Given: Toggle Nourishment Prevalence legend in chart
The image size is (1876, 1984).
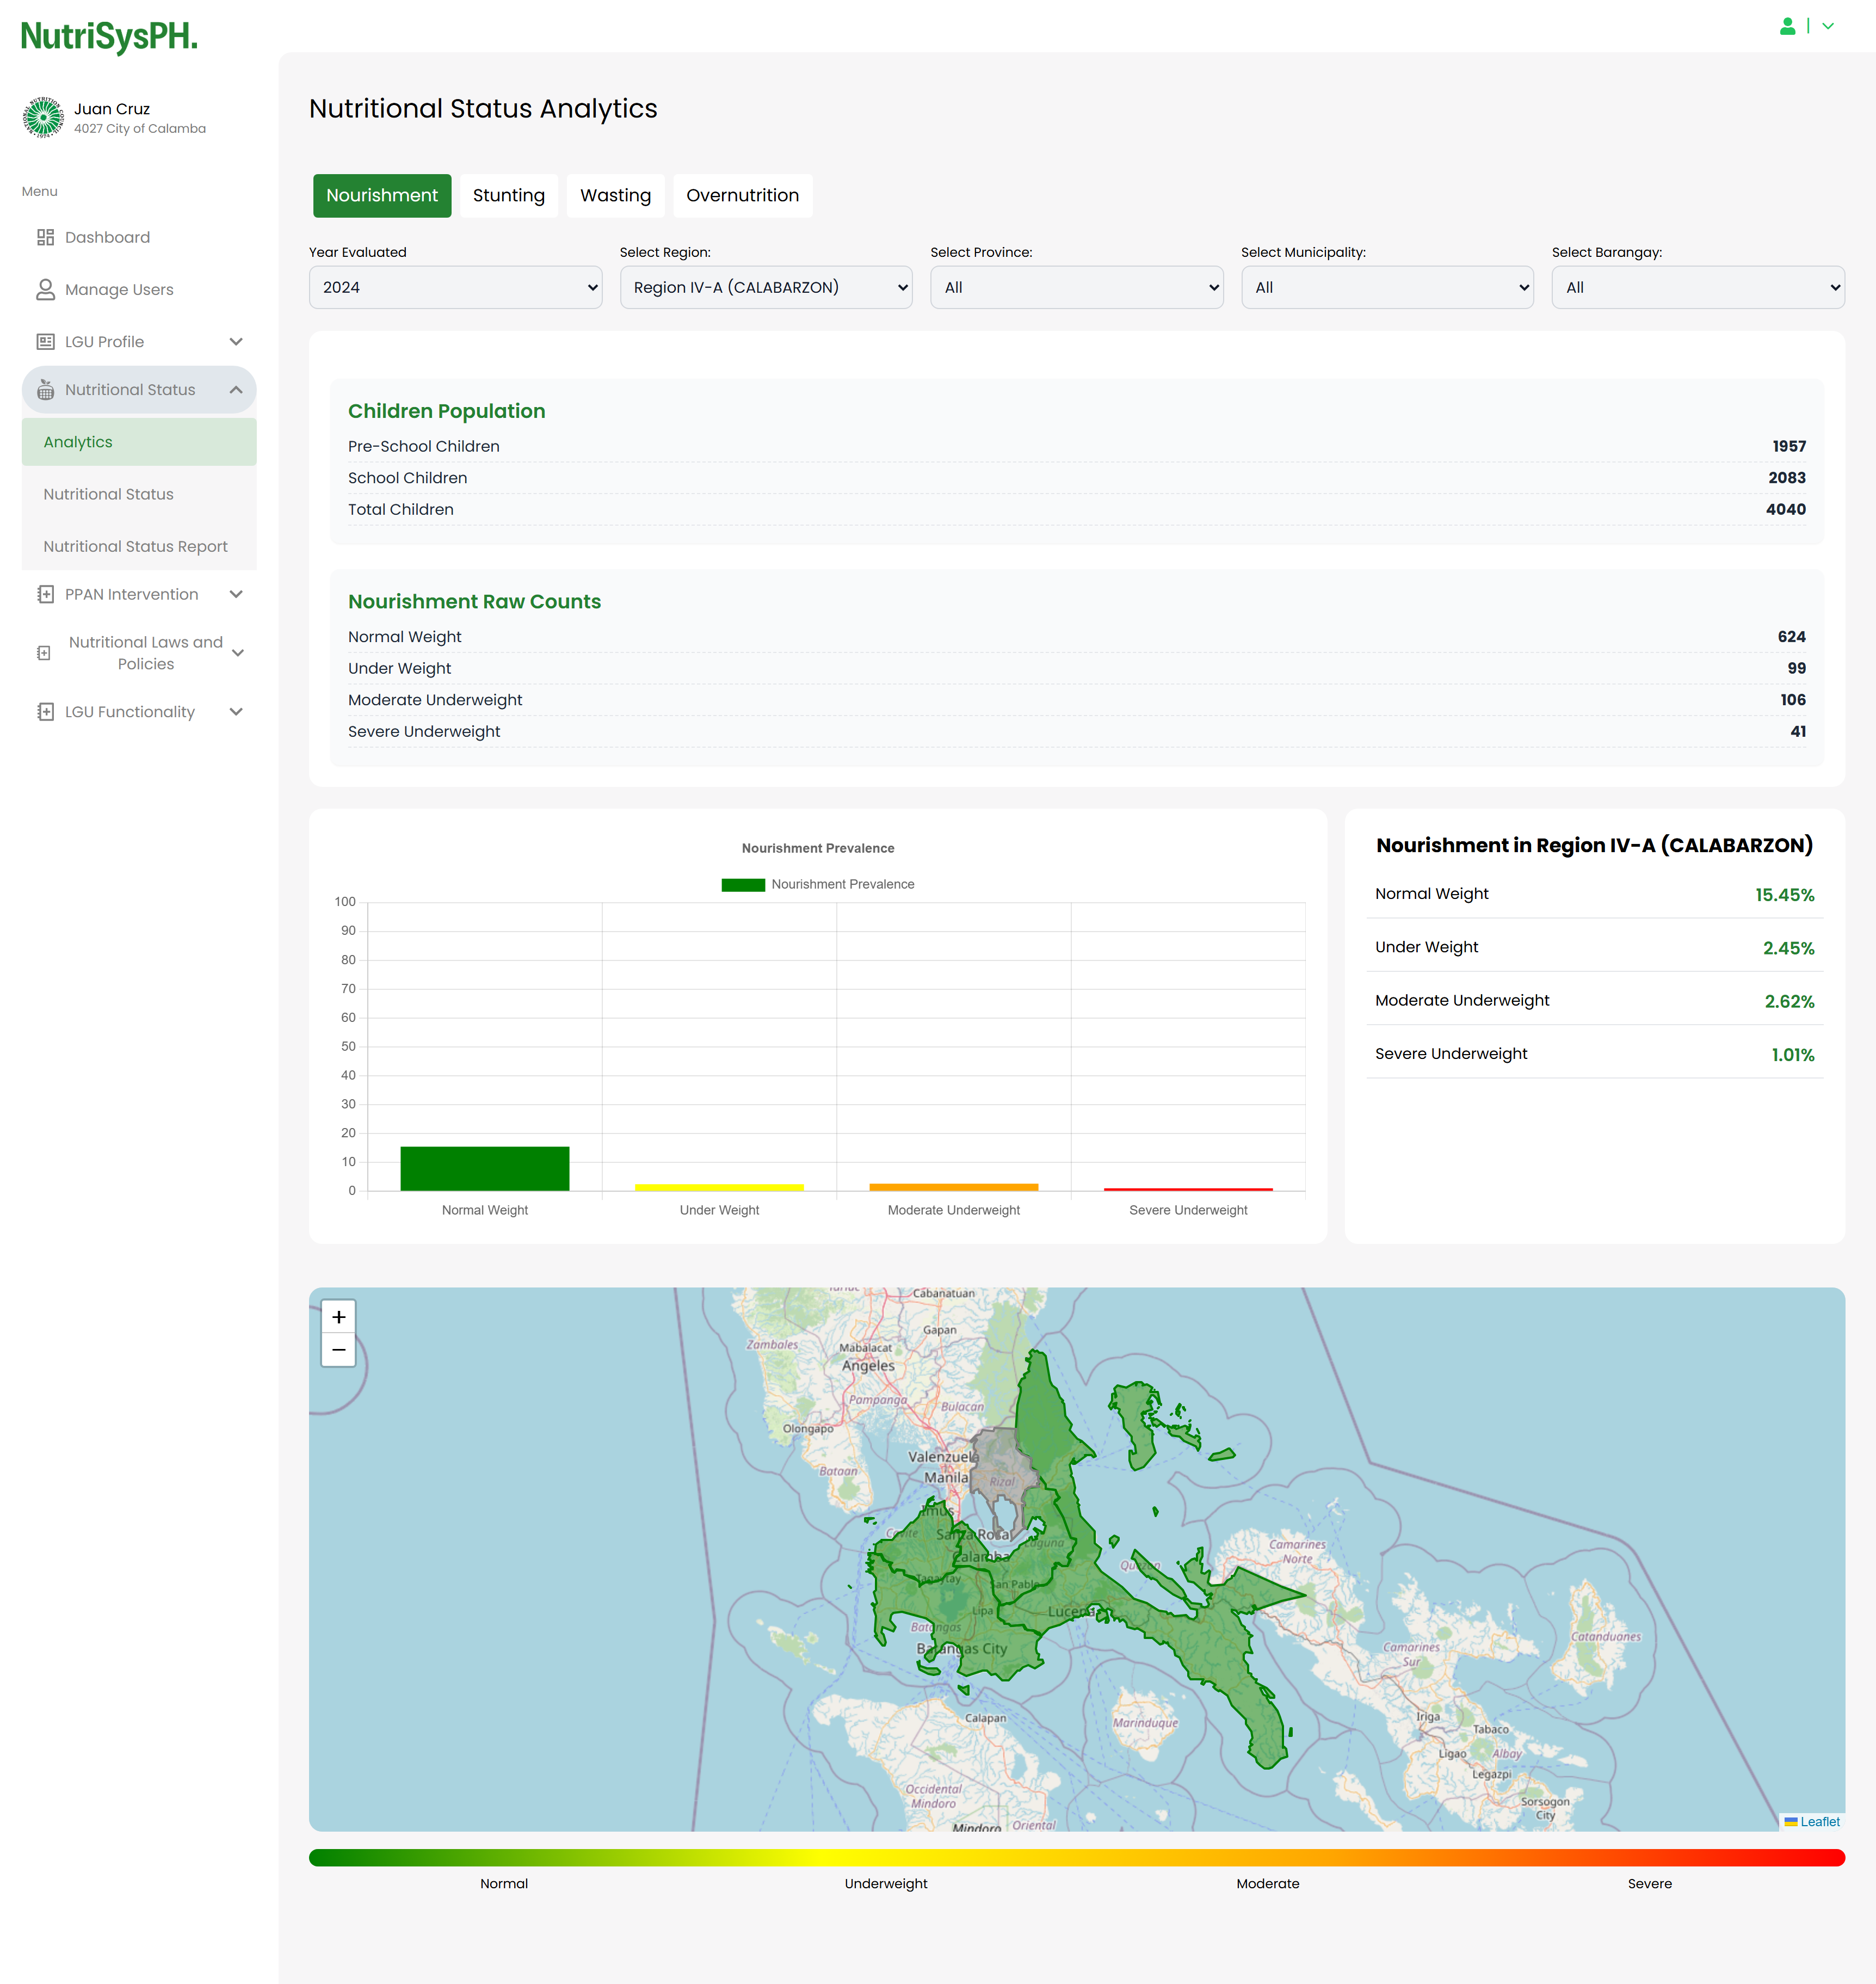Looking at the screenshot, I should (817, 884).
